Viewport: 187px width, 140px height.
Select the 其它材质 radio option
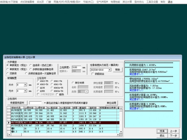(x=73, y=83)
